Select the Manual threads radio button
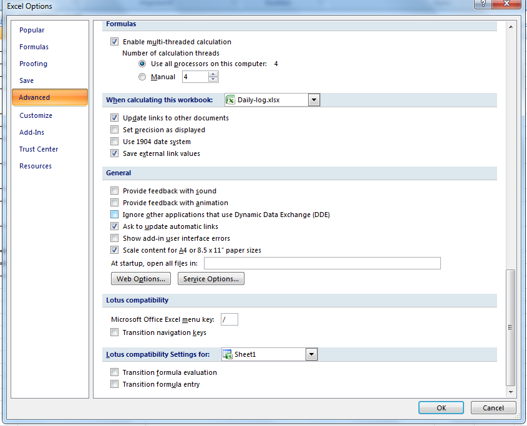Viewport: 527px width, 426px height. pyautogui.click(x=142, y=77)
